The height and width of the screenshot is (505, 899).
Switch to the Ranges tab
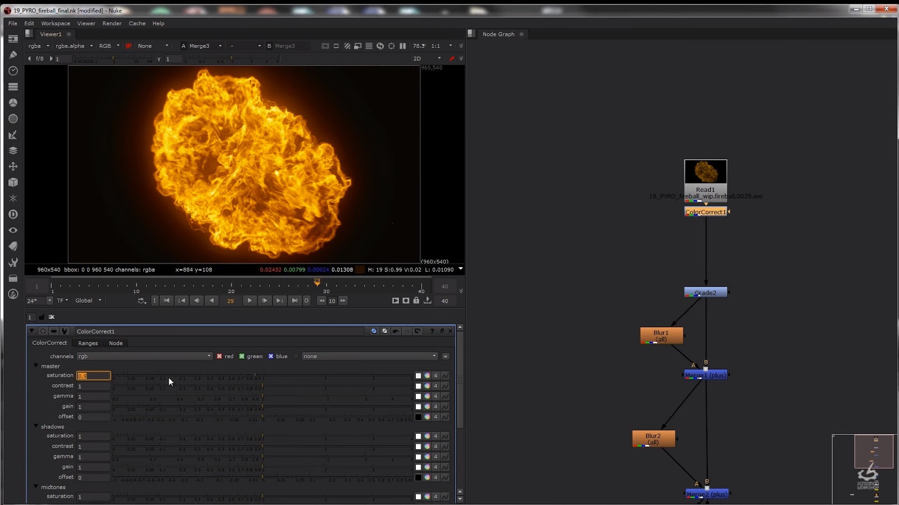pos(88,343)
